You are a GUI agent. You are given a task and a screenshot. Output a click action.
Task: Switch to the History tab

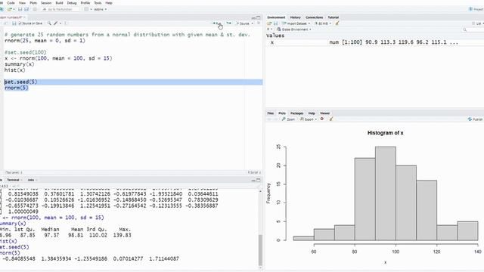[x=296, y=17]
